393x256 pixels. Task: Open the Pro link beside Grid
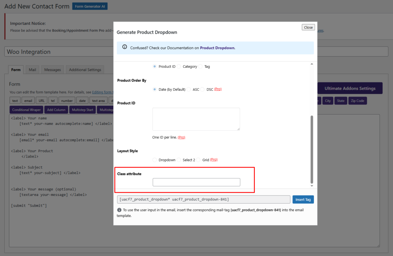click(214, 160)
